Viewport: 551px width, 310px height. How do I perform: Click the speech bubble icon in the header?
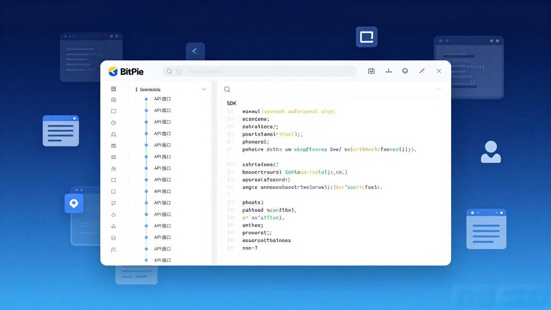(405, 71)
